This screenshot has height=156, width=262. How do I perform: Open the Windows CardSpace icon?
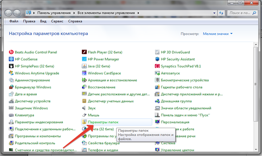click(84, 73)
